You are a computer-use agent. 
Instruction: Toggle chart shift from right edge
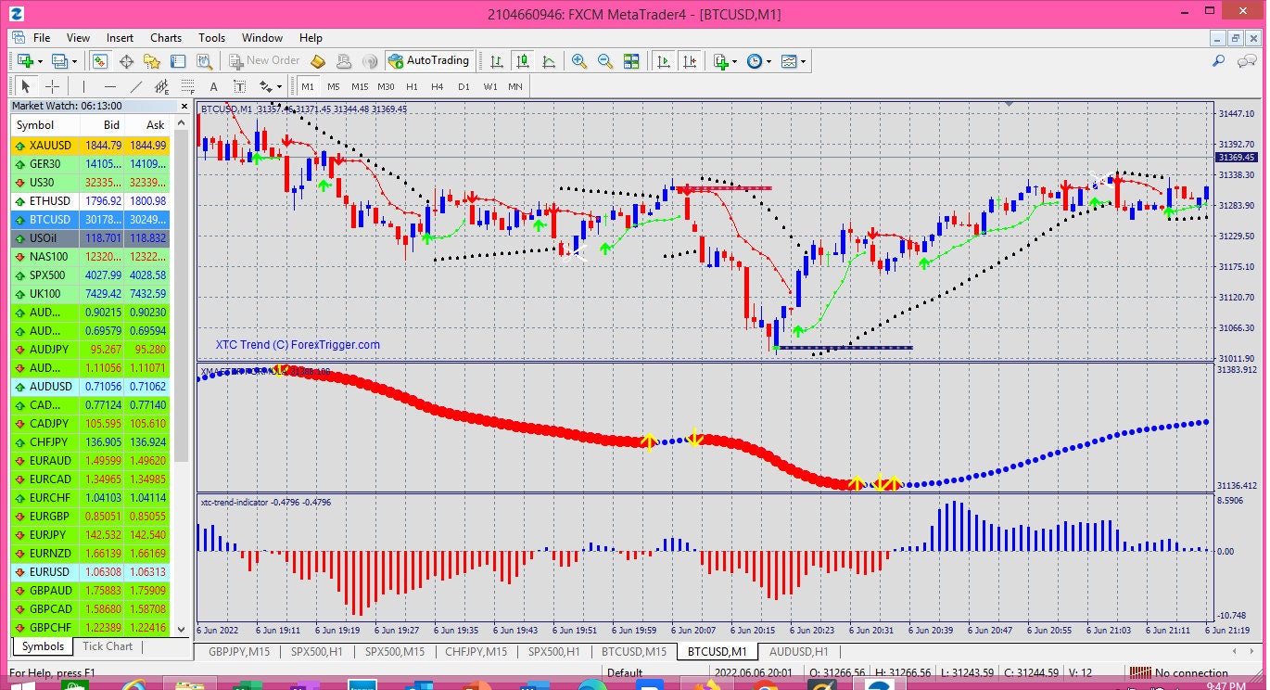pos(690,61)
